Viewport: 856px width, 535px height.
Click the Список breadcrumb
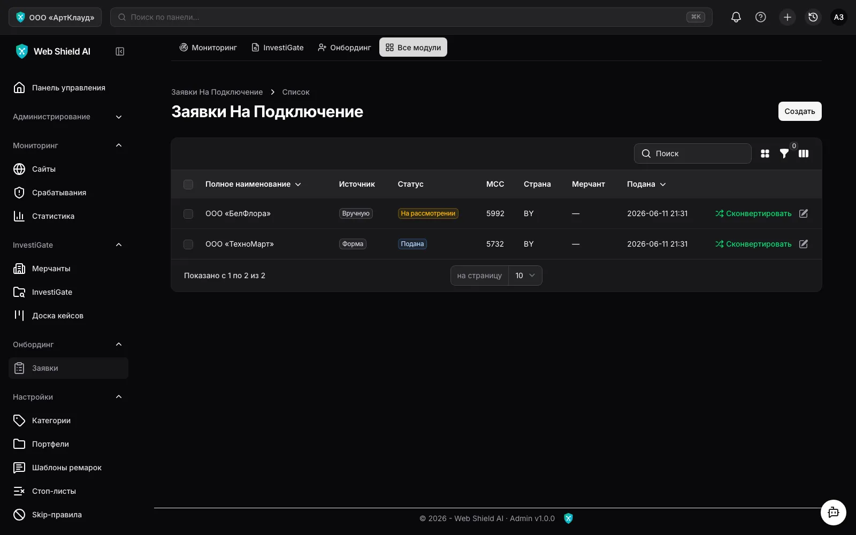(x=296, y=92)
